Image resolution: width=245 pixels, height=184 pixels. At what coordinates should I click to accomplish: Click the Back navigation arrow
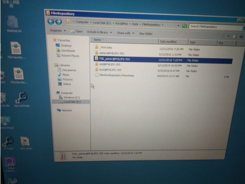click(51, 22)
